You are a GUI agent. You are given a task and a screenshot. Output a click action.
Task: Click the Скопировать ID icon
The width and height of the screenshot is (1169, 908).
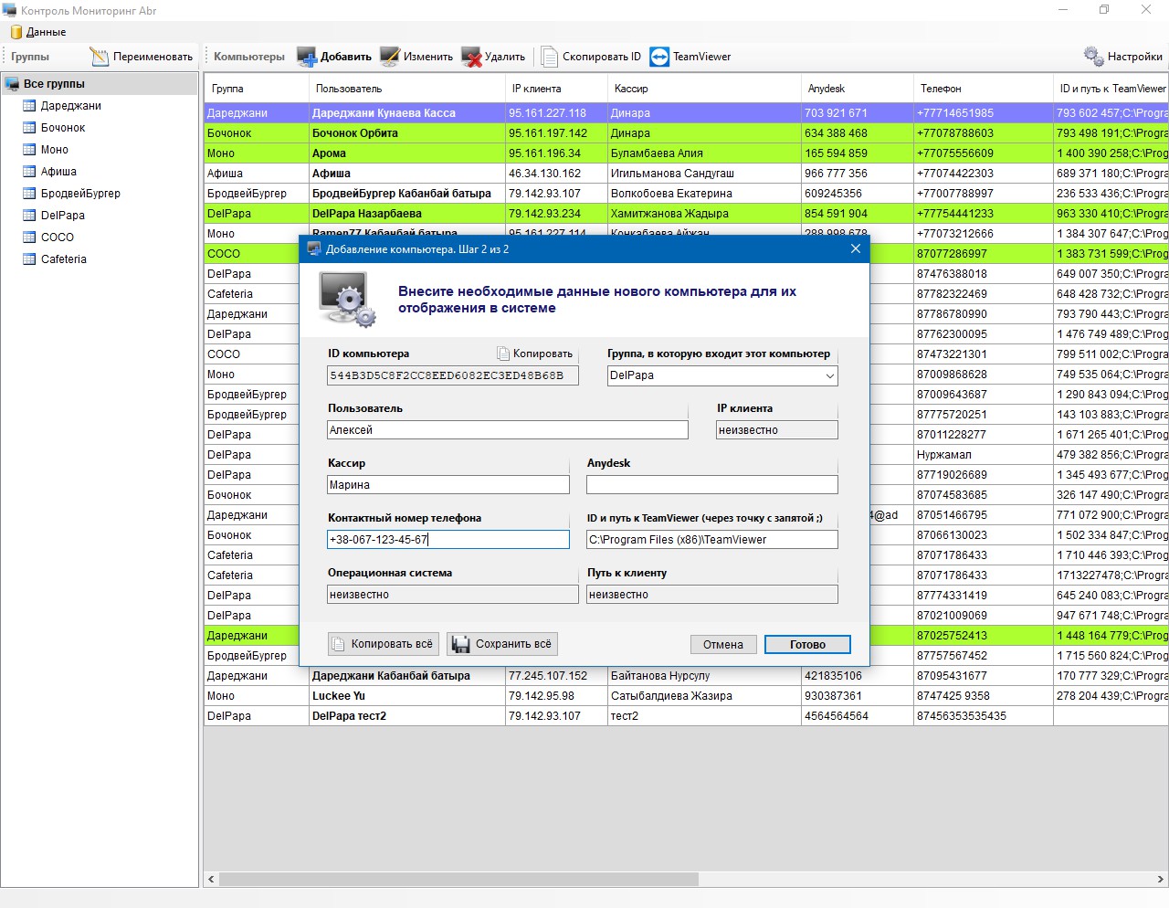(x=550, y=57)
